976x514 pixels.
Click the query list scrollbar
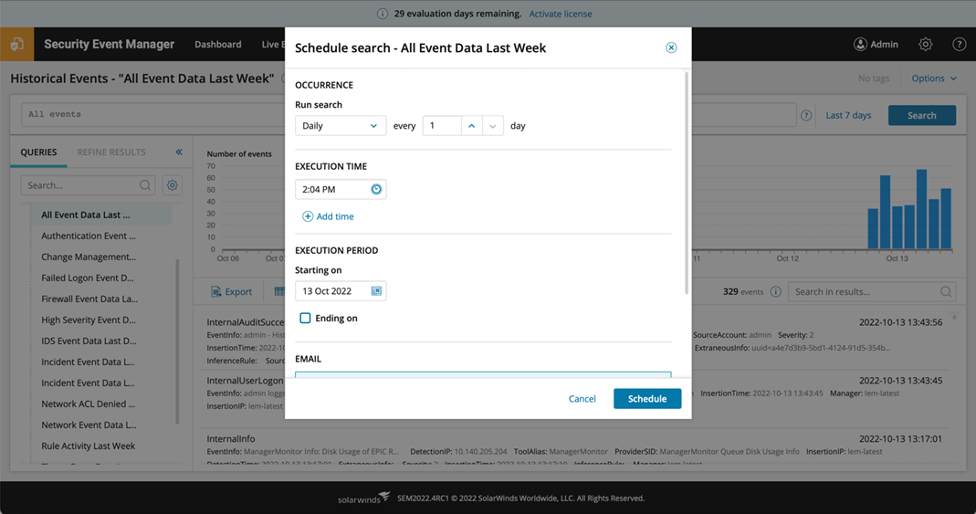coord(177,341)
